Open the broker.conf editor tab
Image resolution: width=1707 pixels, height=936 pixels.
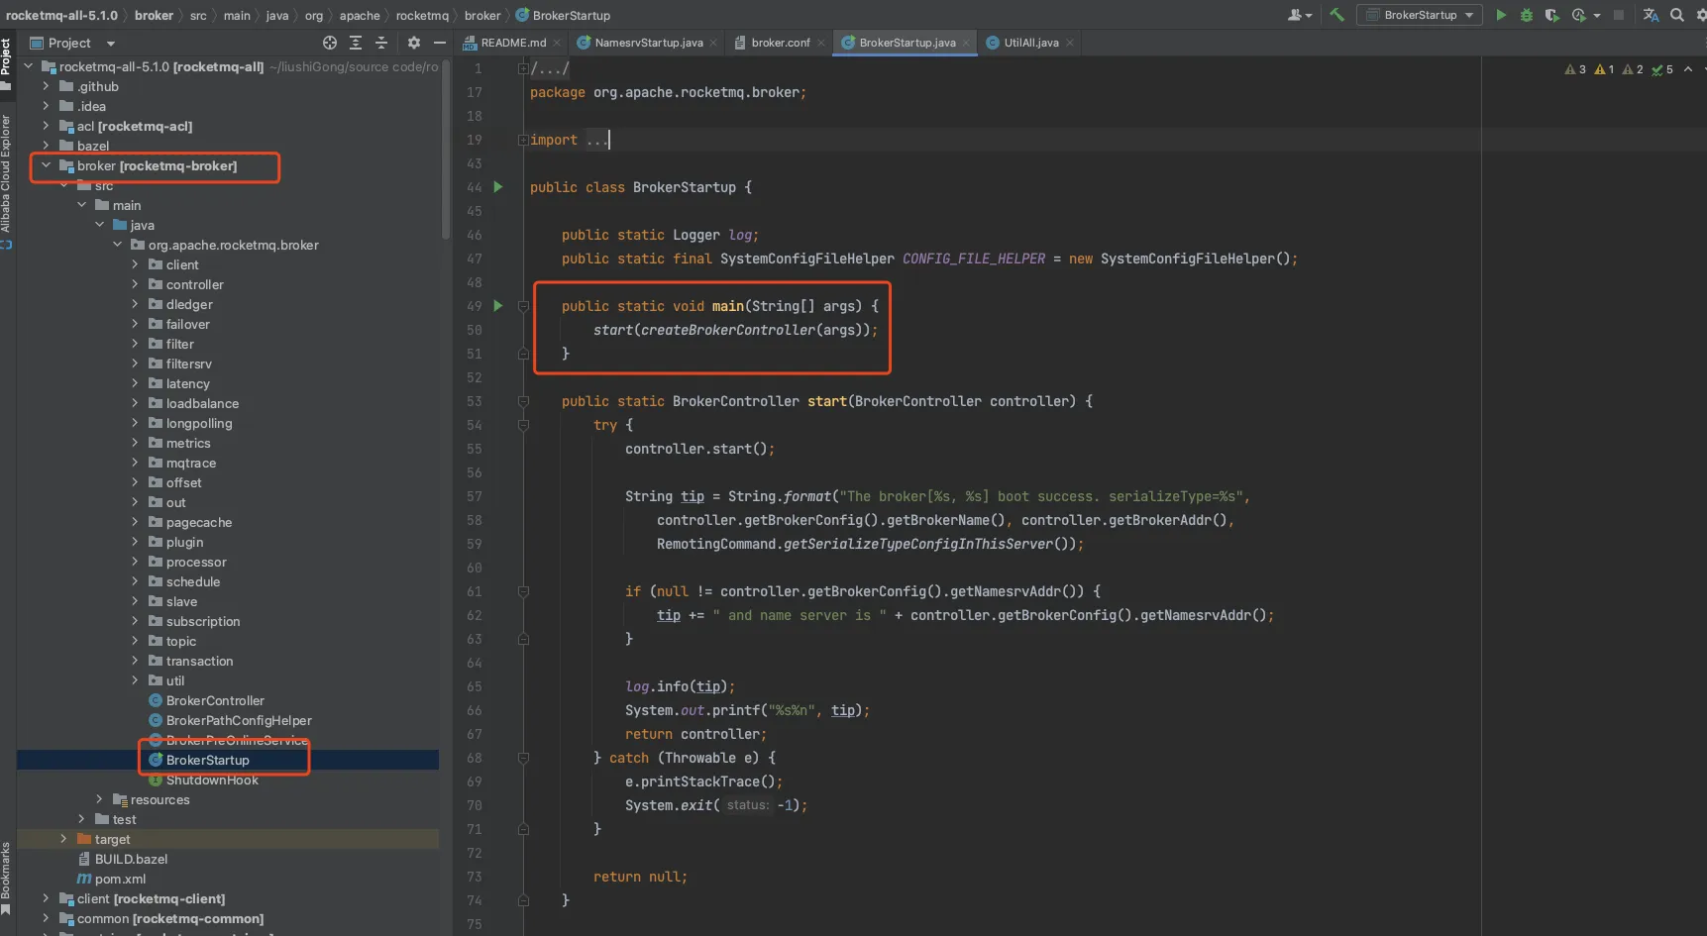780,43
